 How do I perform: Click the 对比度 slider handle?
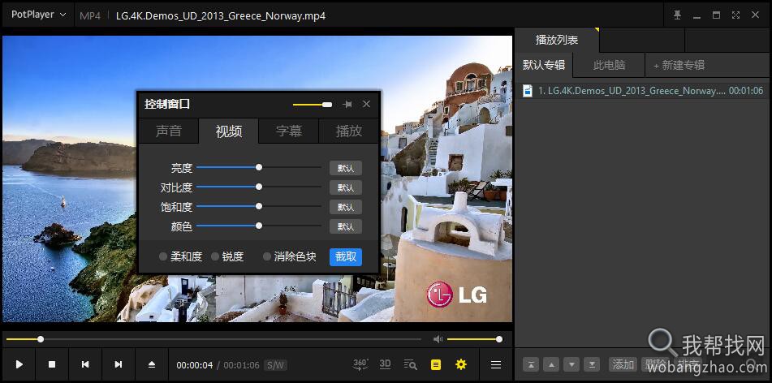[258, 187]
